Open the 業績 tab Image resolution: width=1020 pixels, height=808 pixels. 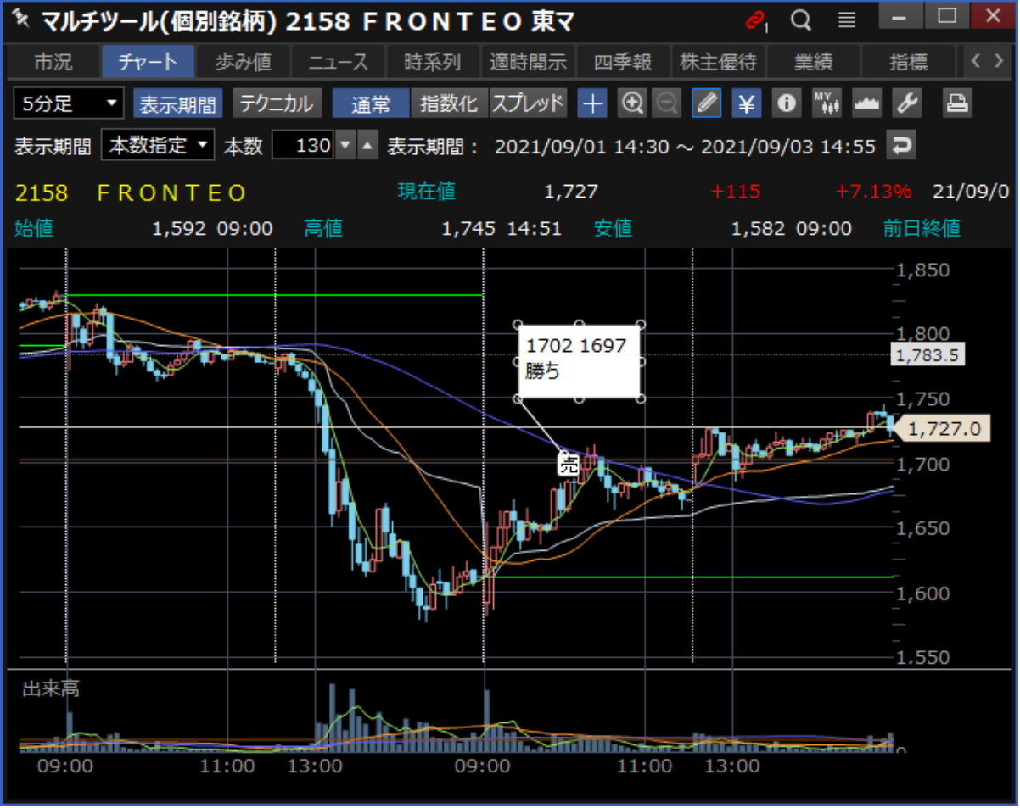point(813,62)
